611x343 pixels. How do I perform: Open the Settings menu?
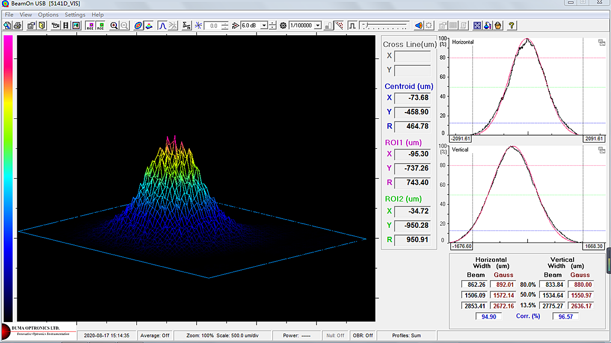(75, 15)
